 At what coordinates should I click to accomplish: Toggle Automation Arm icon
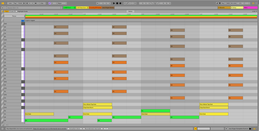[127, 3]
